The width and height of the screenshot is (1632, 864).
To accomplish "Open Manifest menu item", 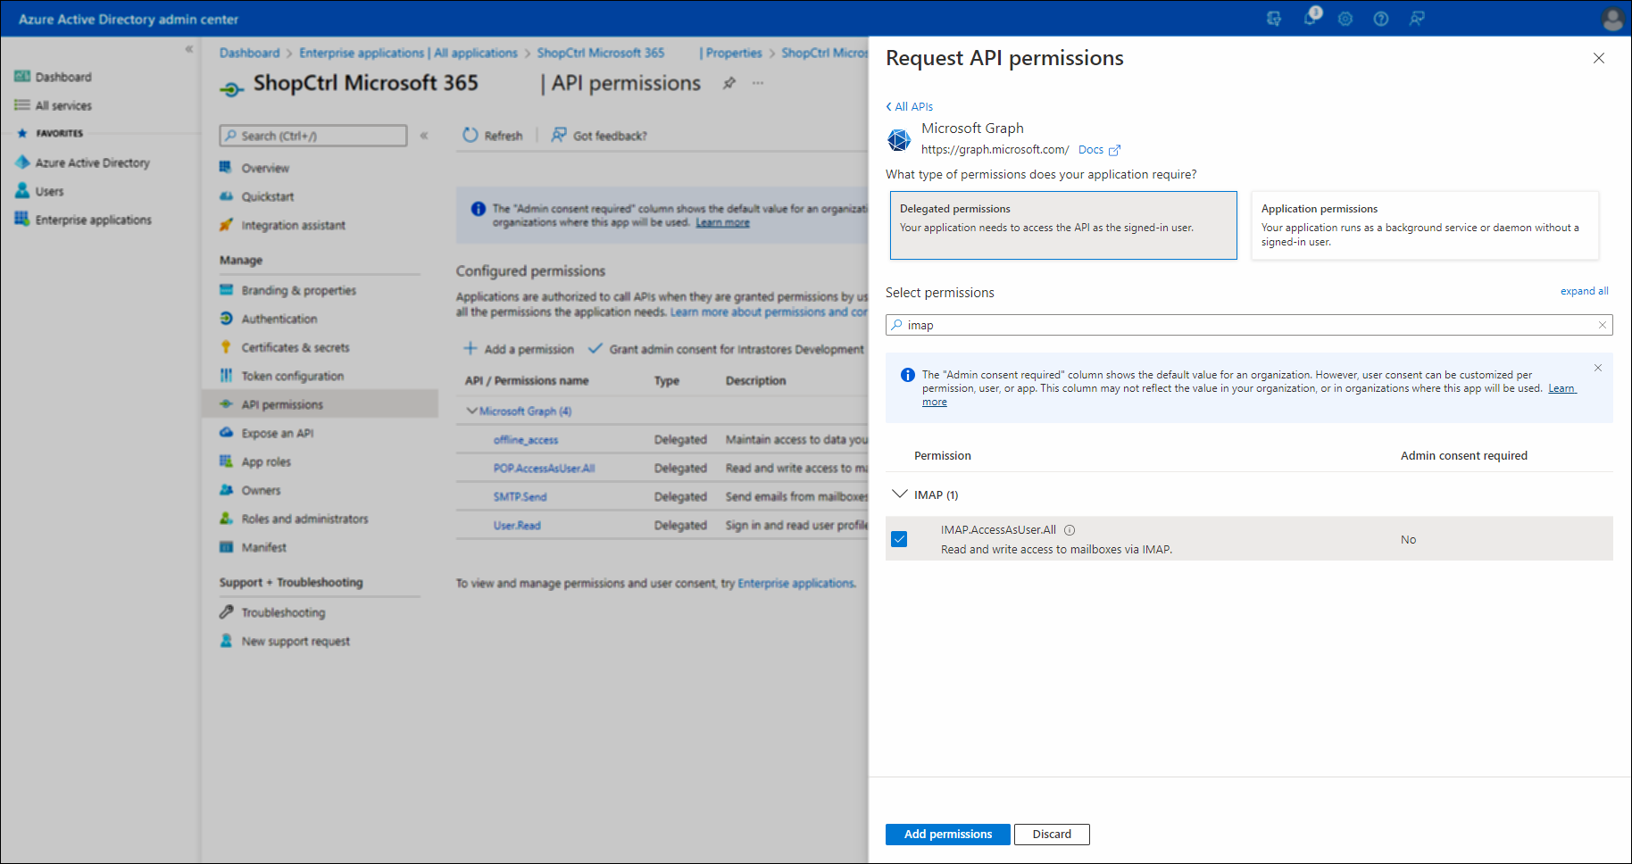I will point(263,547).
